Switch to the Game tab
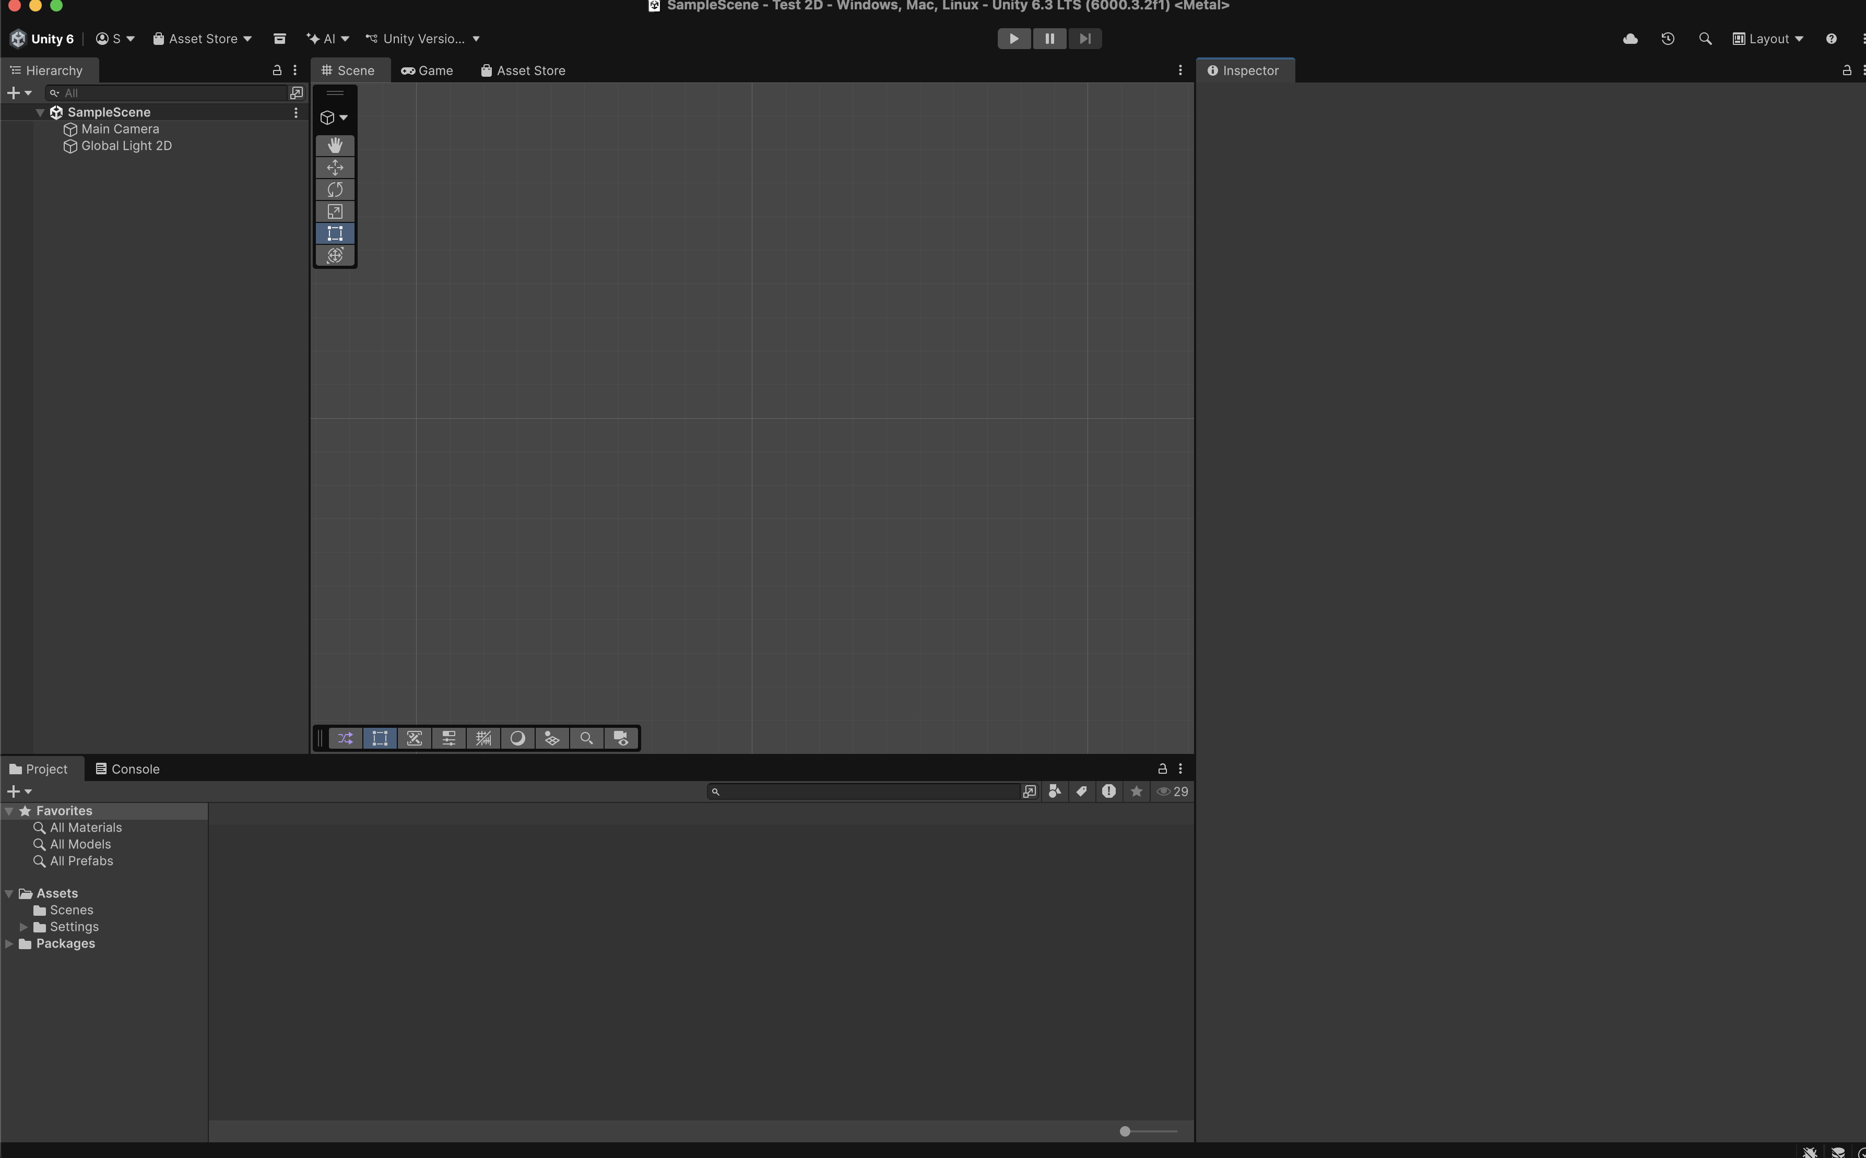The image size is (1866, 1158). pyautogui.click(x=427, y=70)
